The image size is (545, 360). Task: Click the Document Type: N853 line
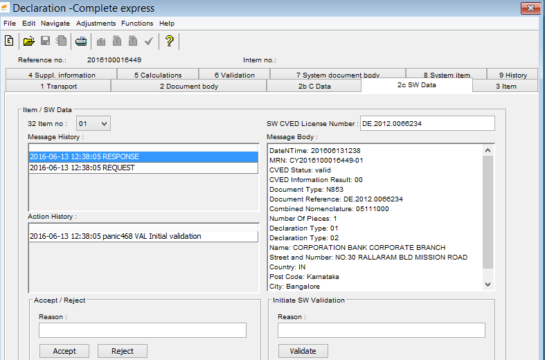coord(306,190)
